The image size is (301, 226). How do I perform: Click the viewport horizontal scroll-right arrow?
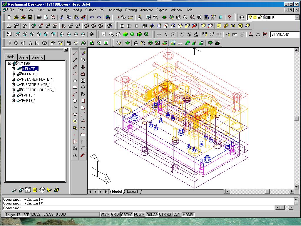pyautogui.click(x=292, y=192)
